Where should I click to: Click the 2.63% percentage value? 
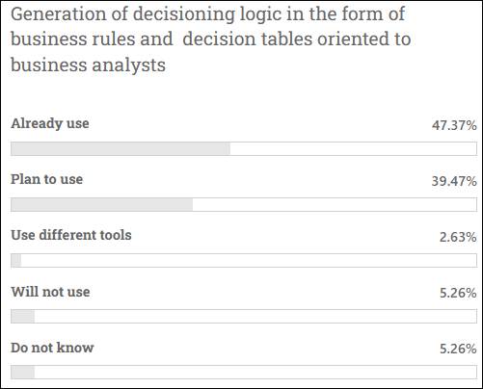458,237
